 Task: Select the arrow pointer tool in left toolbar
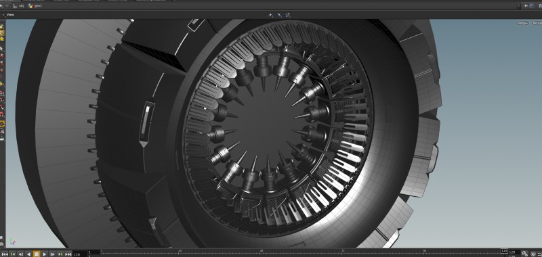[x=2, y=49]
